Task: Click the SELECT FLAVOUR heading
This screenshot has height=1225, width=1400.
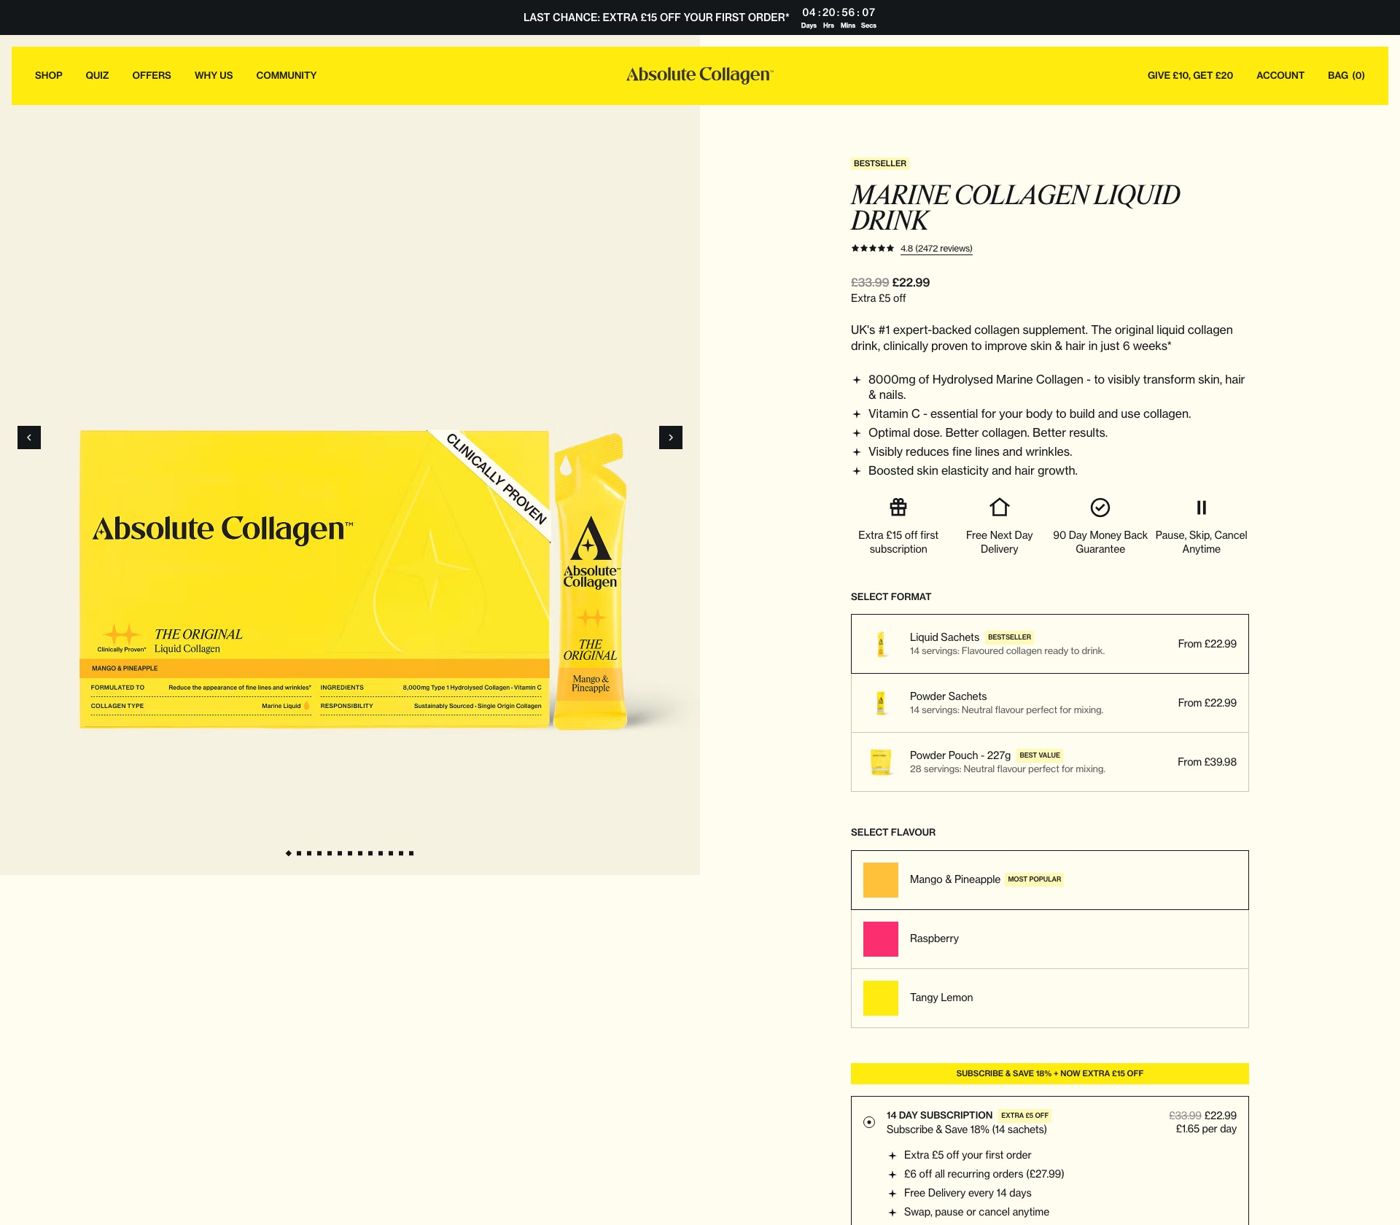Action: (893, 832)
